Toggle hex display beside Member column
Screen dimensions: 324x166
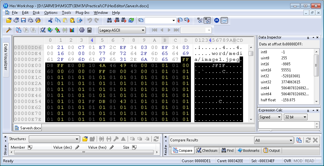point(30,147)
